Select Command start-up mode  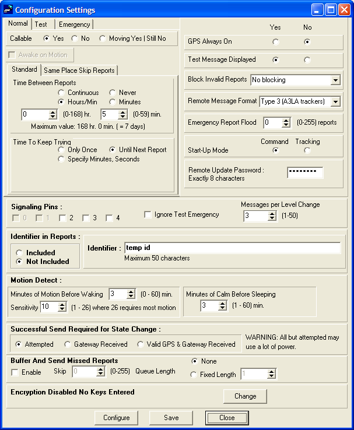pyautogui.click(x=276, y=150)
